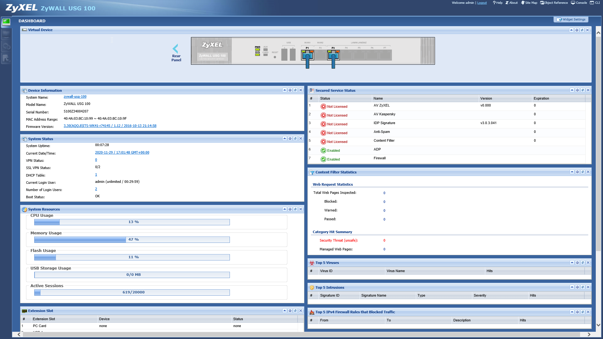Viewport: 603px width, 339px height.
Task: Click the CPU Usage progress bar
Action: (x=132, y=222)
